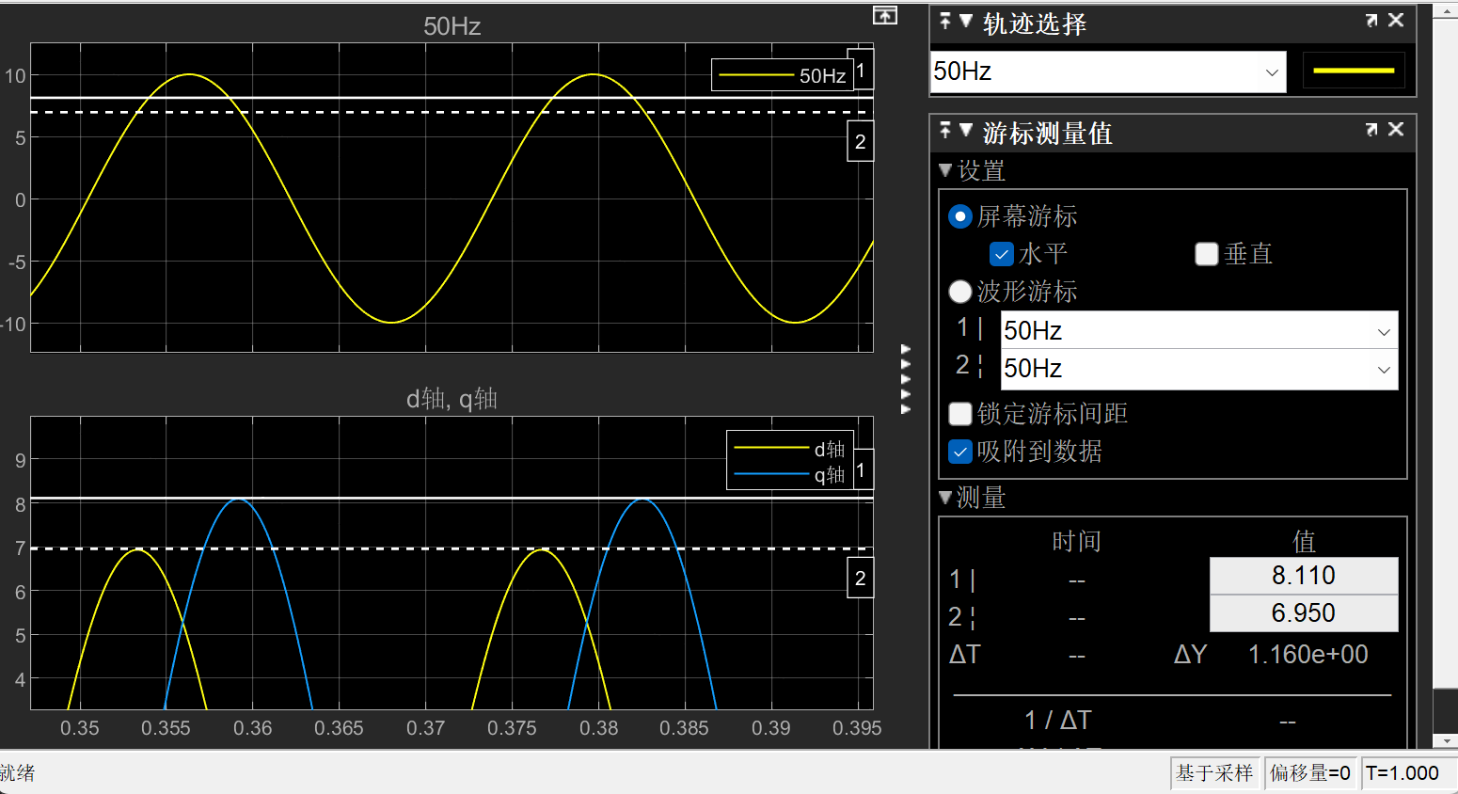Click the q轴 legend entry
Image resolution: width=1458 pixels, height=794 pixels.
click(x=790, y=475)
